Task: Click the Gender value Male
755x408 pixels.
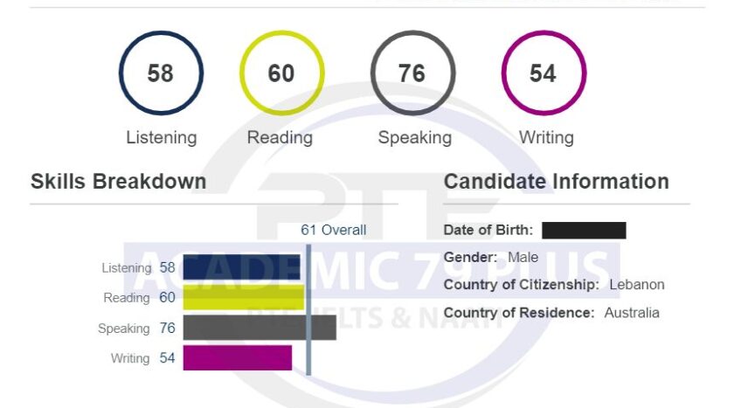Action: pos(523,258)
